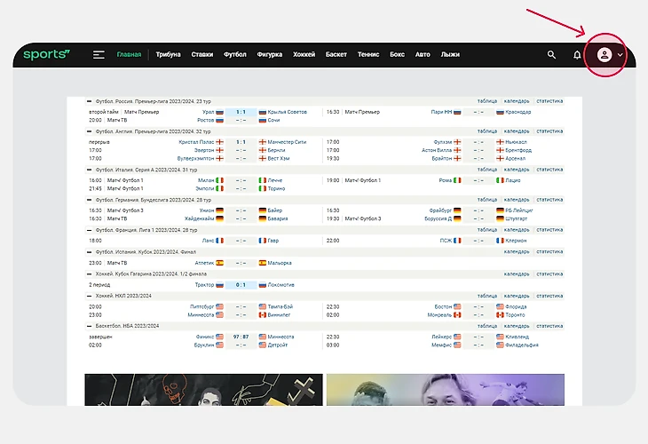Open статистика link for НБА 2023/2024
Viewport: 648px width, 444px height.
pyautogui.click(x=550, y=327)
